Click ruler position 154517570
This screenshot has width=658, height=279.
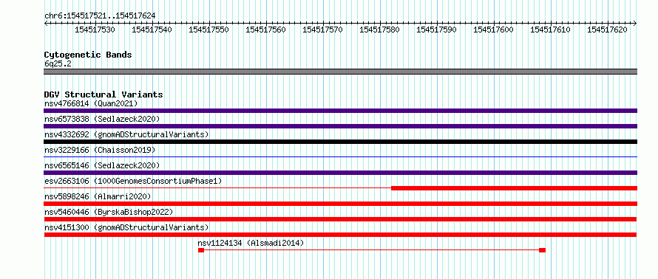[322, 30]
